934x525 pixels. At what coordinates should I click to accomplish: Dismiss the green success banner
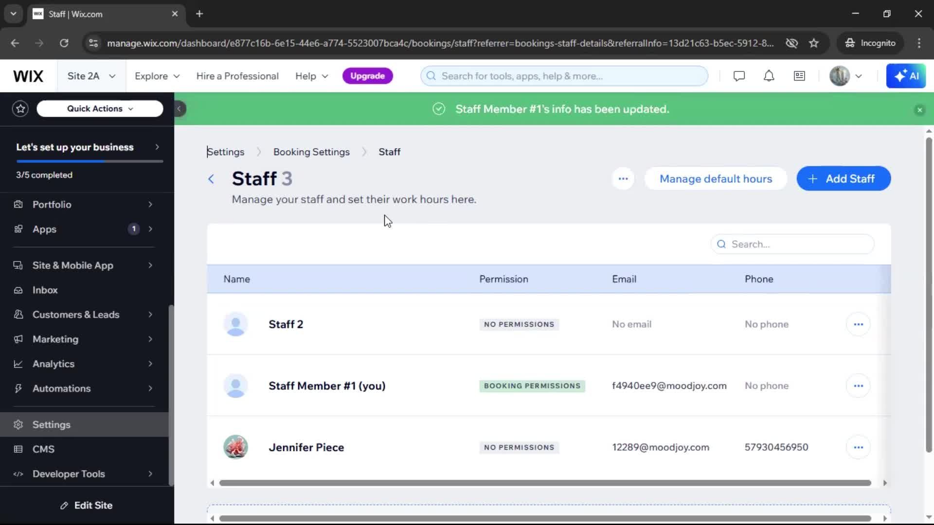pyautogui.click(x=919, y=110)
